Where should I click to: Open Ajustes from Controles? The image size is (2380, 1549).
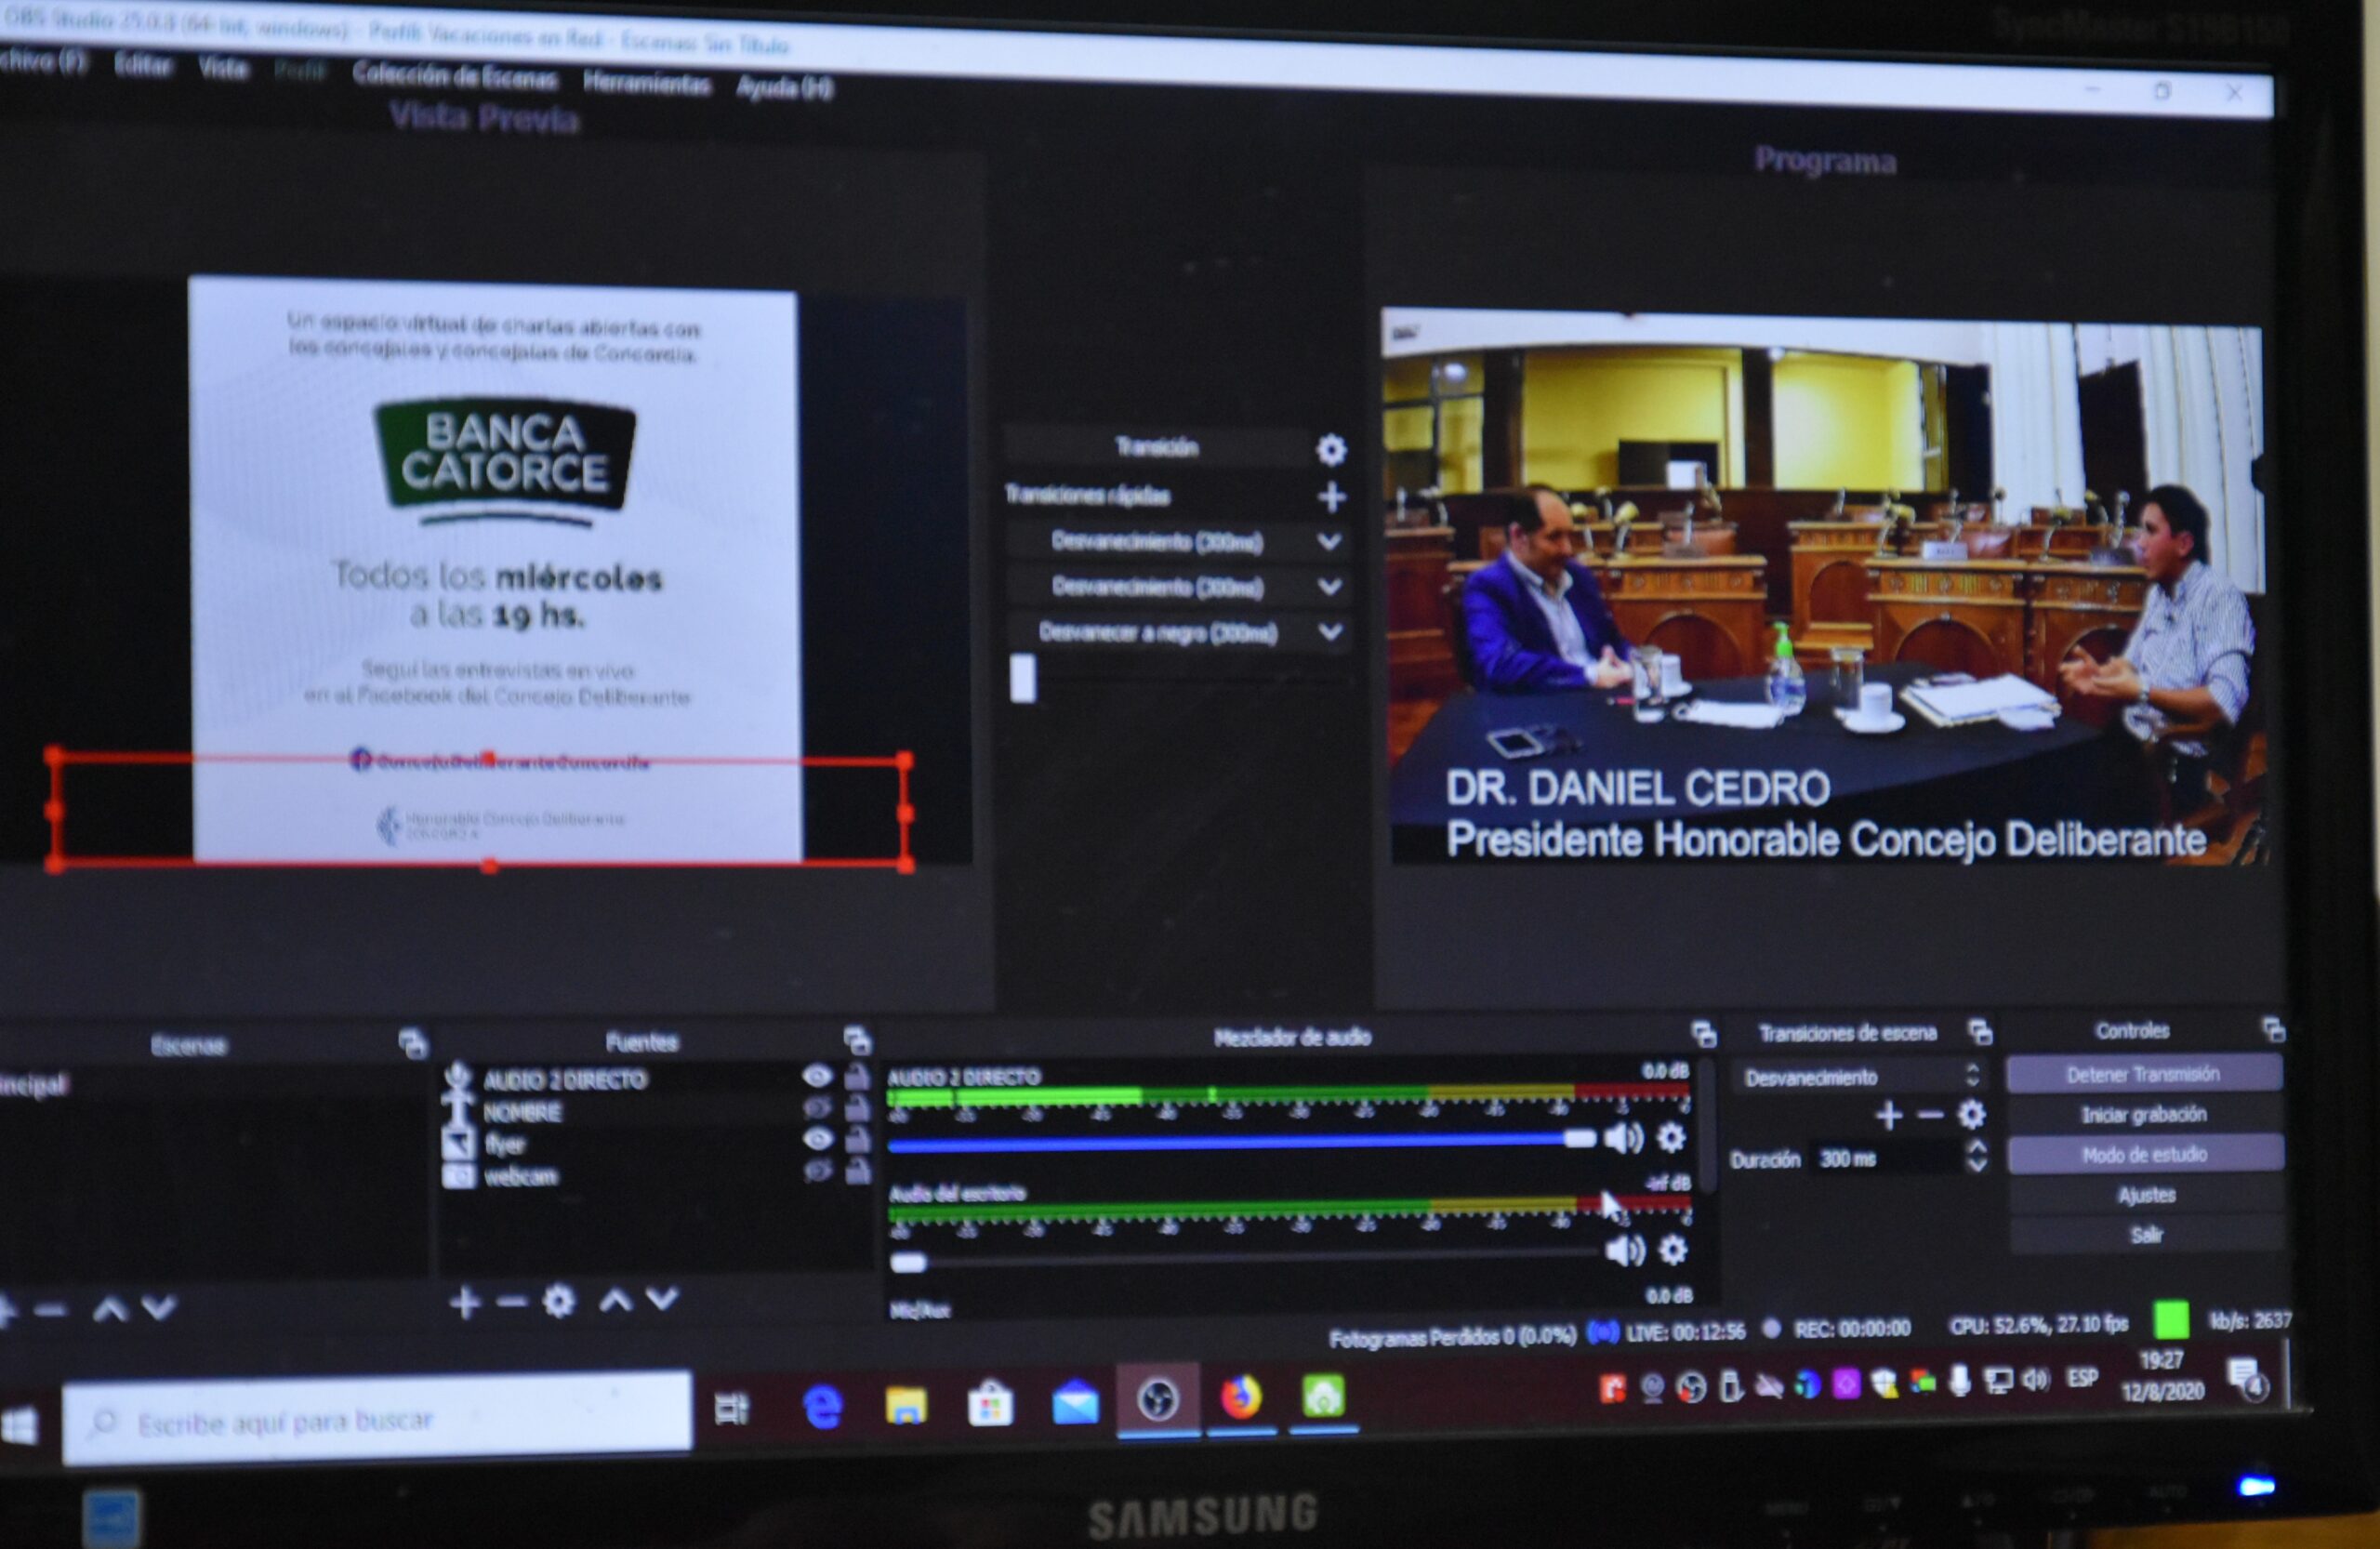(2146, 1194)
